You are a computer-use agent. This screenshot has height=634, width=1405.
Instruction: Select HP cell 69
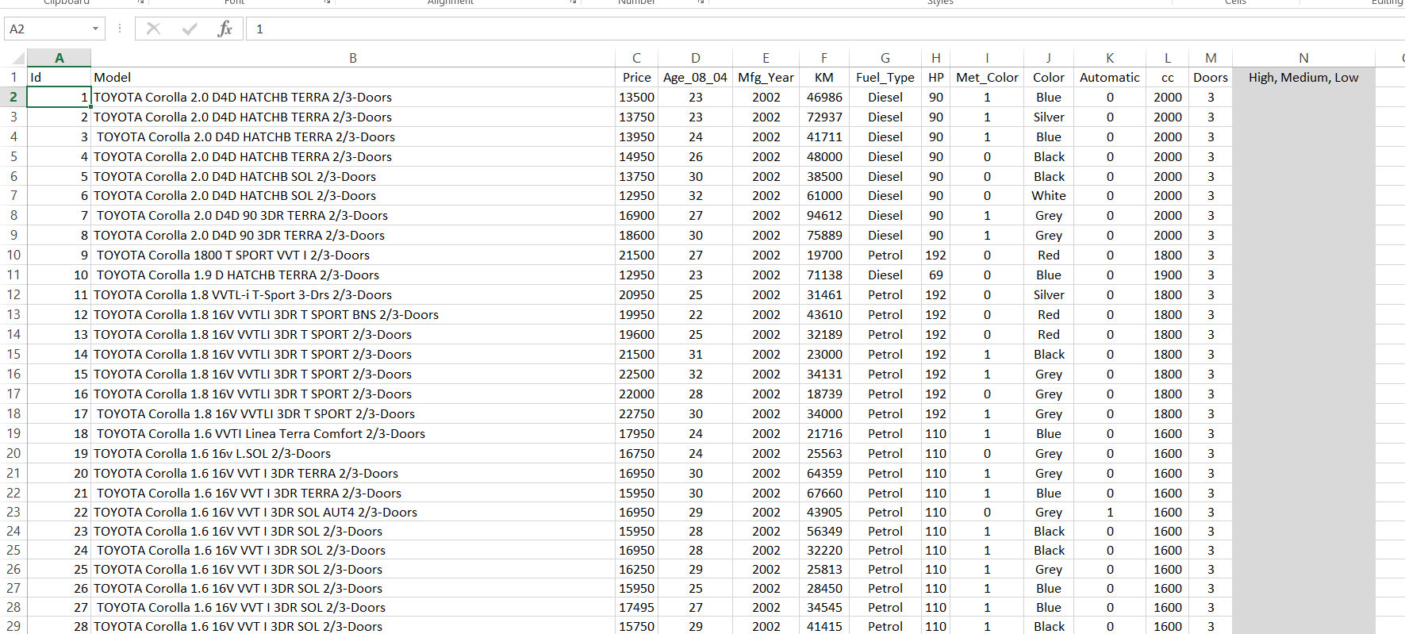[936, 275]
